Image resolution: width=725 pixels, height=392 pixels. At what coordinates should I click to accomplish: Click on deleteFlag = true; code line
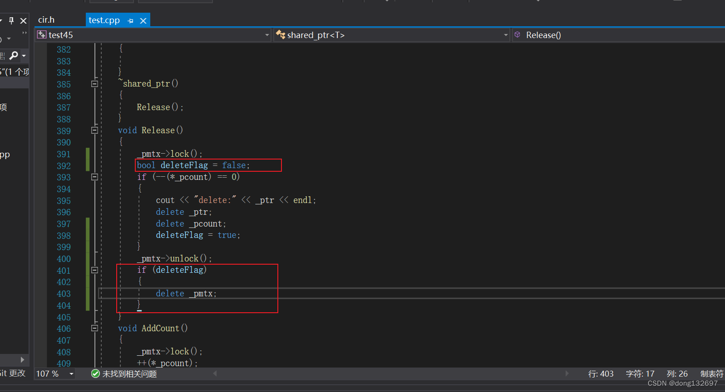(198, 235)
